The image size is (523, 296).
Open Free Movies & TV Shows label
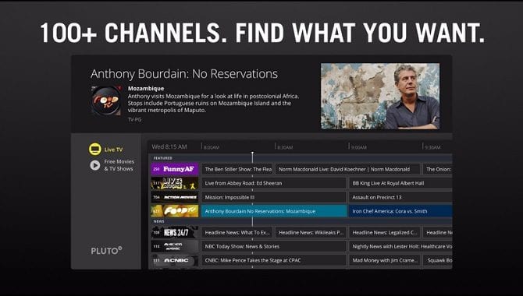(x=119, y=165)
